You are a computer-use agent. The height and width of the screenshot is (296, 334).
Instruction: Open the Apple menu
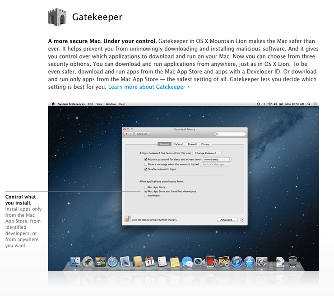tap(53, 104)
